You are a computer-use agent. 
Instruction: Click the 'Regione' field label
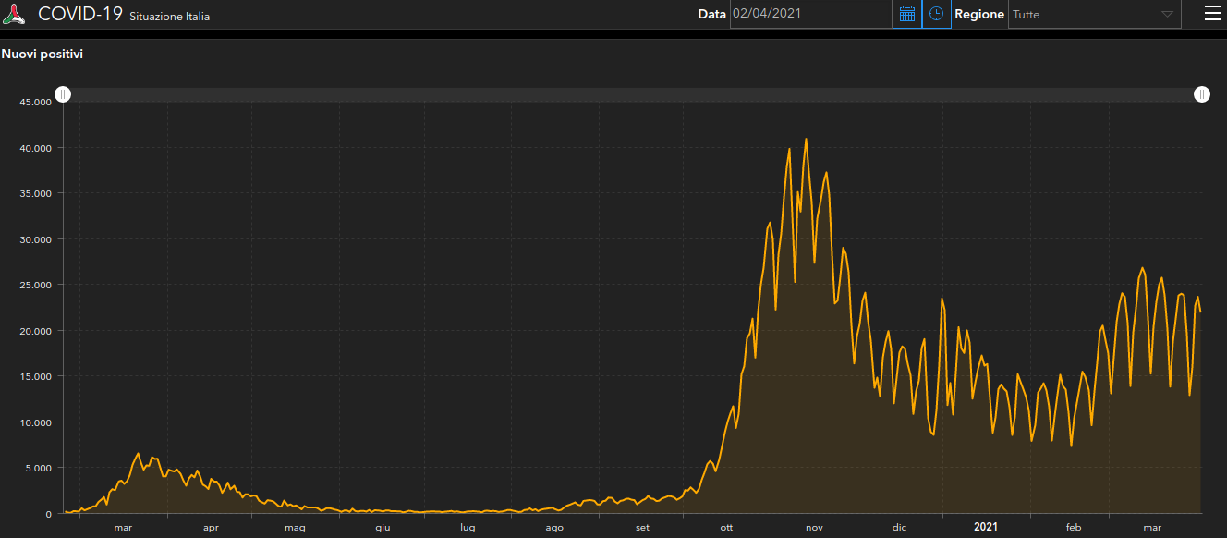point(978,14)
